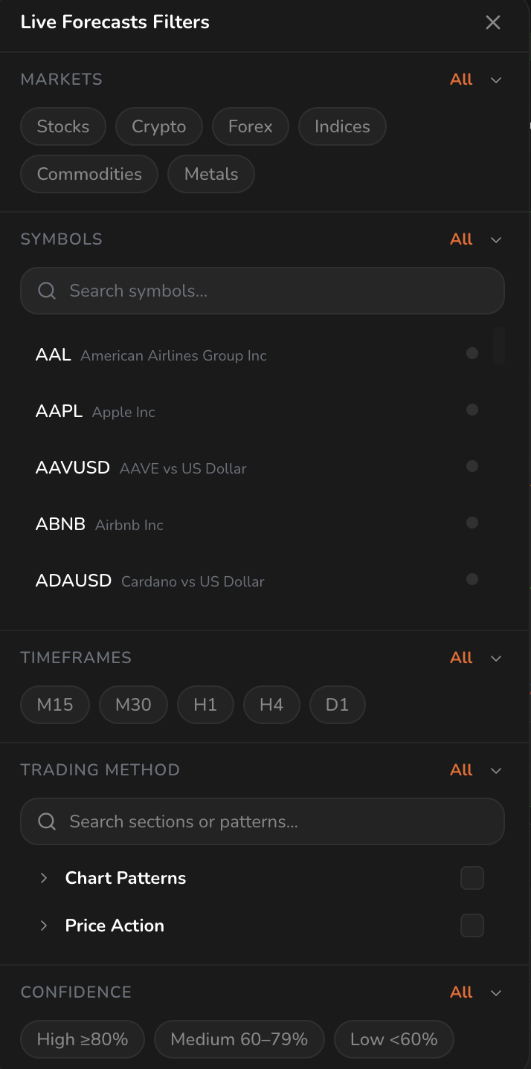Image resolution: width=531 pixels, height=1069 pixels.
Task: Expand the Price Action section arrow
Action: click(44, 926)
